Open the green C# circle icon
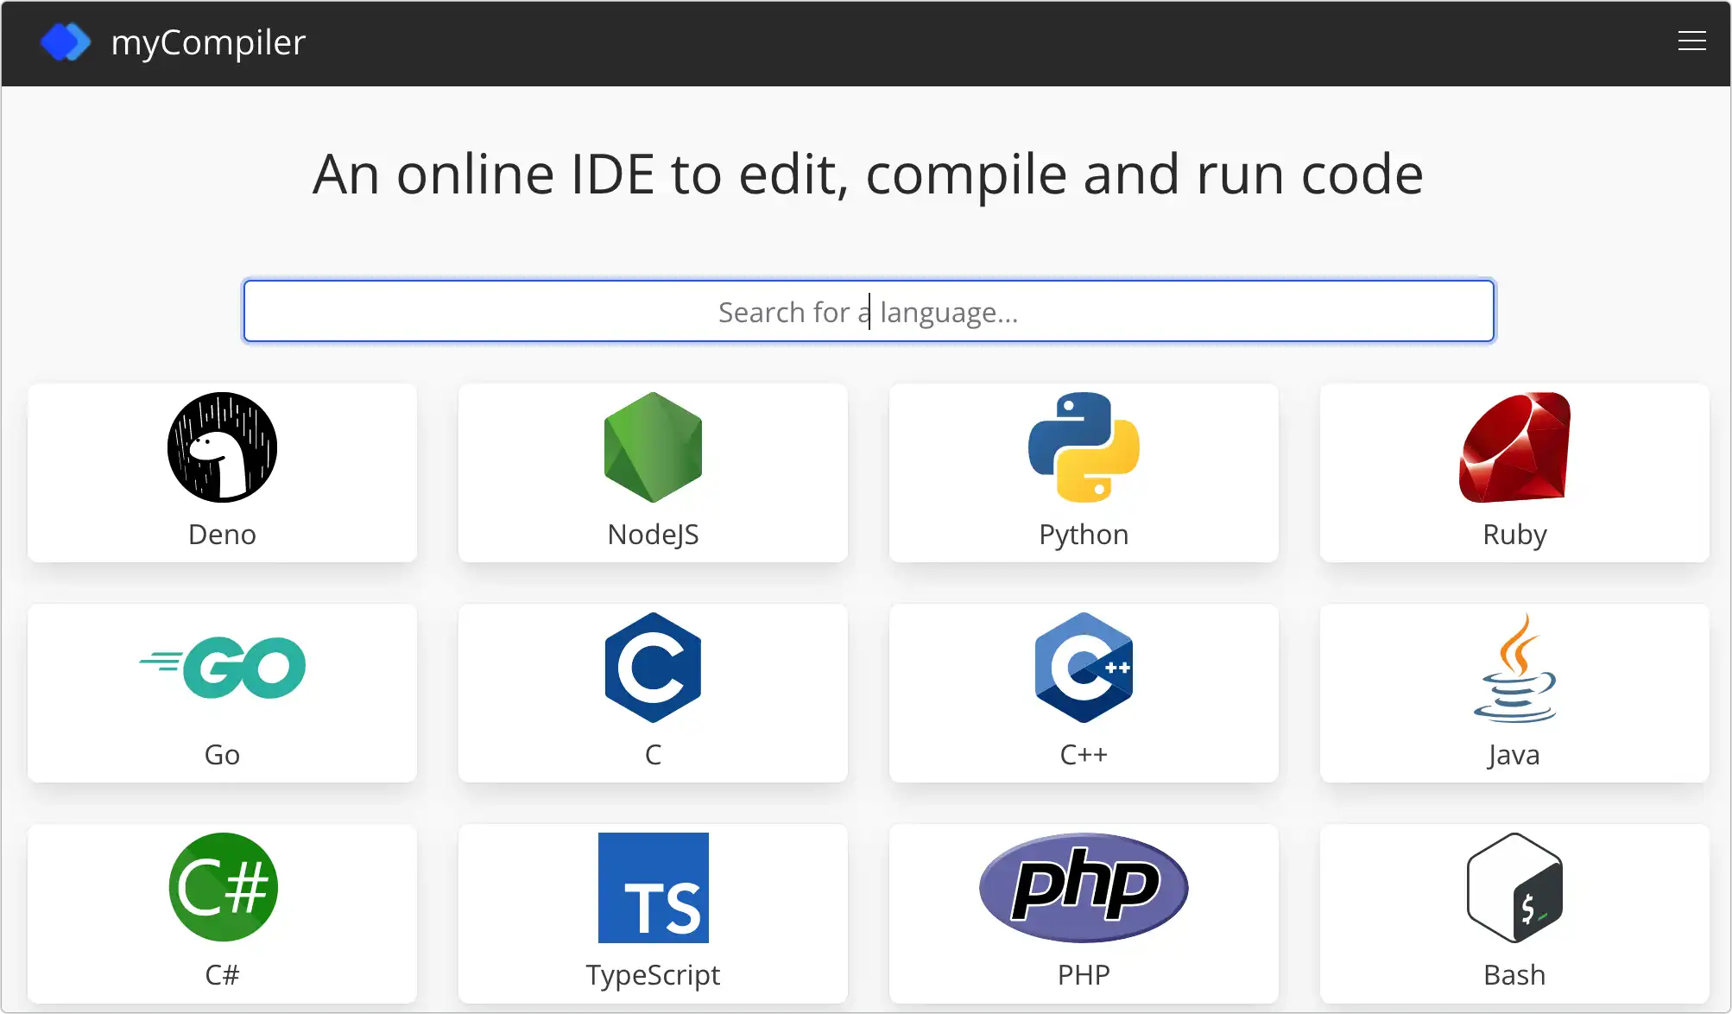This screenshot has width=1732, height=1014. (222, 887)
